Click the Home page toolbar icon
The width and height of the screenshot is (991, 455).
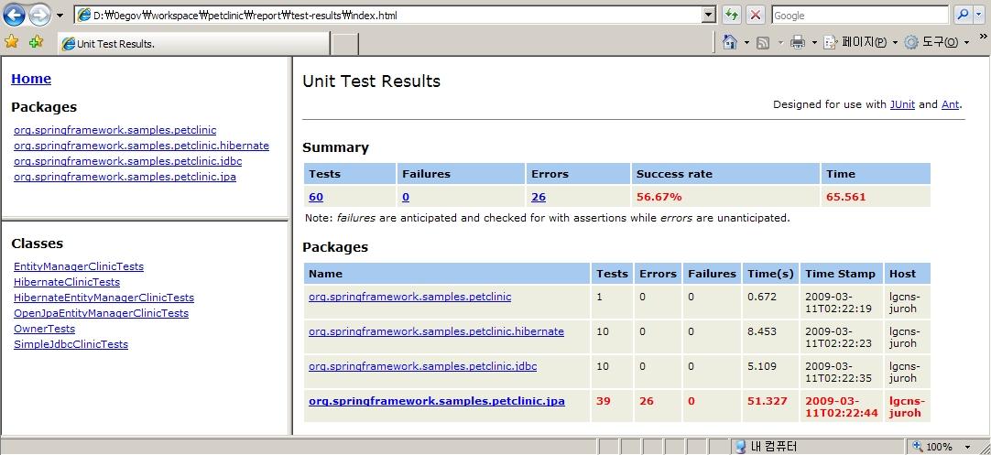click(730, 42)
